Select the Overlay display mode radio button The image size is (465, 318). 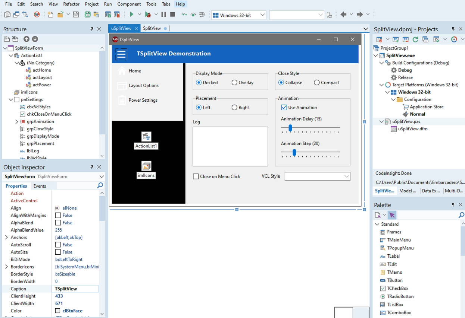[x=234, y=83]
